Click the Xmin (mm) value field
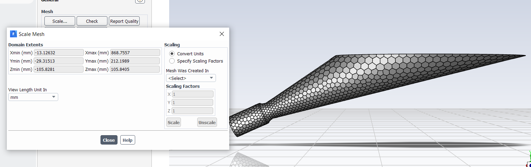This screenshot has width=531, height=167. [59, 53]
